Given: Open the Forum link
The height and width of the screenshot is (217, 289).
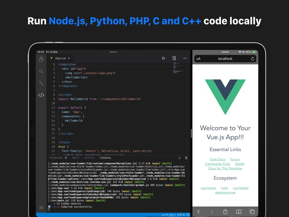Looking at the screenshot, I should pyautogui.click(x=235, y=159).
